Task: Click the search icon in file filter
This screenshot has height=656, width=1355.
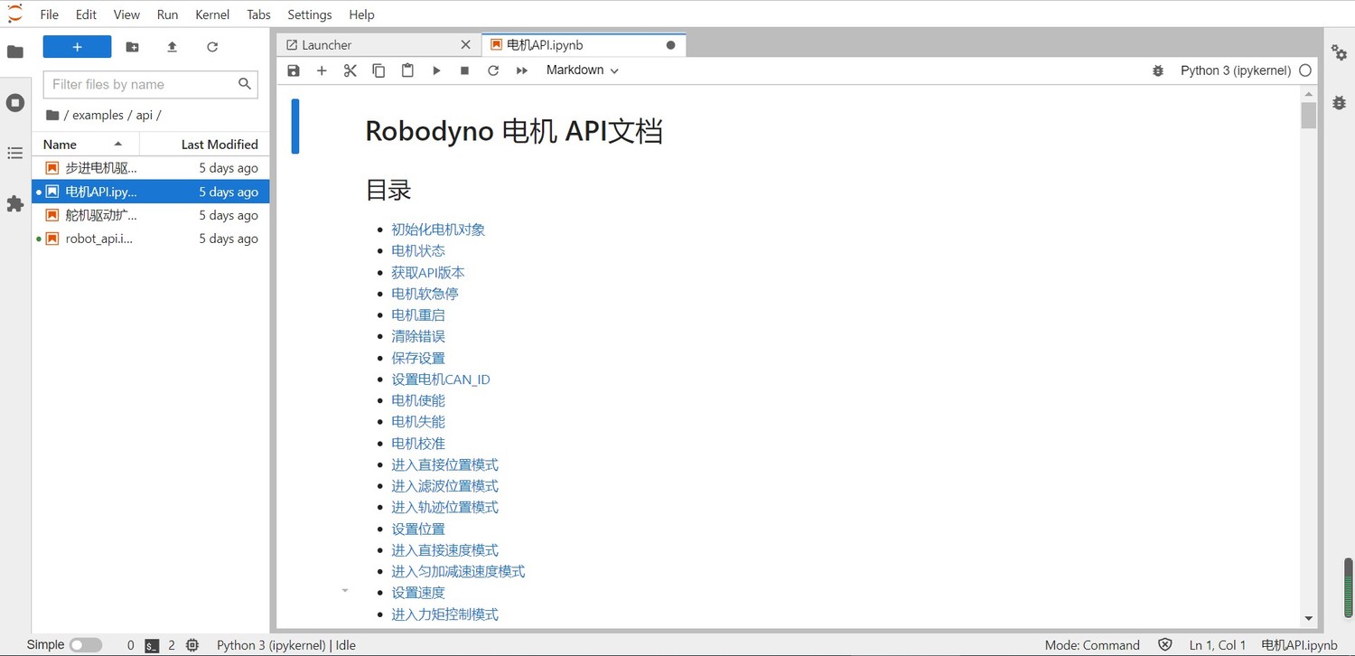Action: tap(244, 84)
